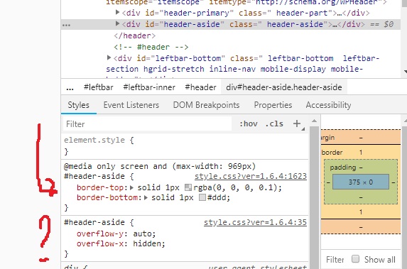Expand the header-aside div node
The image size is (407, 269).
coord(117,23)
